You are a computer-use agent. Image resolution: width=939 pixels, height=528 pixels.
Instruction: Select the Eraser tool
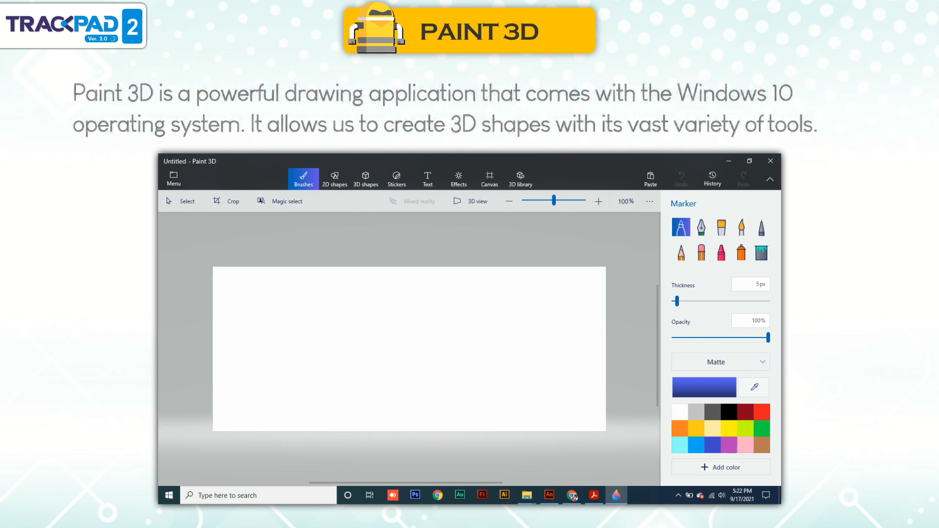click(x=701, y=252)
